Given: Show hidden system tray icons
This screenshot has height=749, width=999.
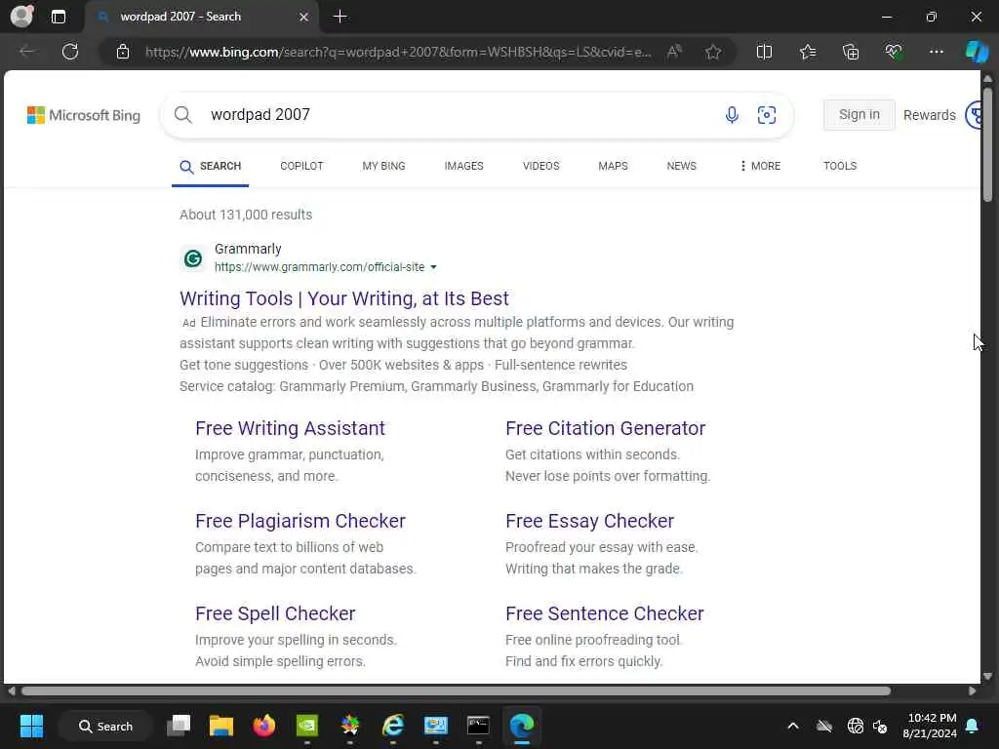Looking at the screenshot, I should point(793,726).
